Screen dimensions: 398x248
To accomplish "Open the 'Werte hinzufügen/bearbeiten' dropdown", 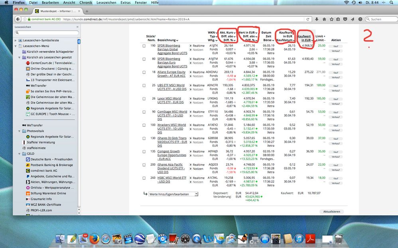I will pyautogui.click(x=173, y=194).
